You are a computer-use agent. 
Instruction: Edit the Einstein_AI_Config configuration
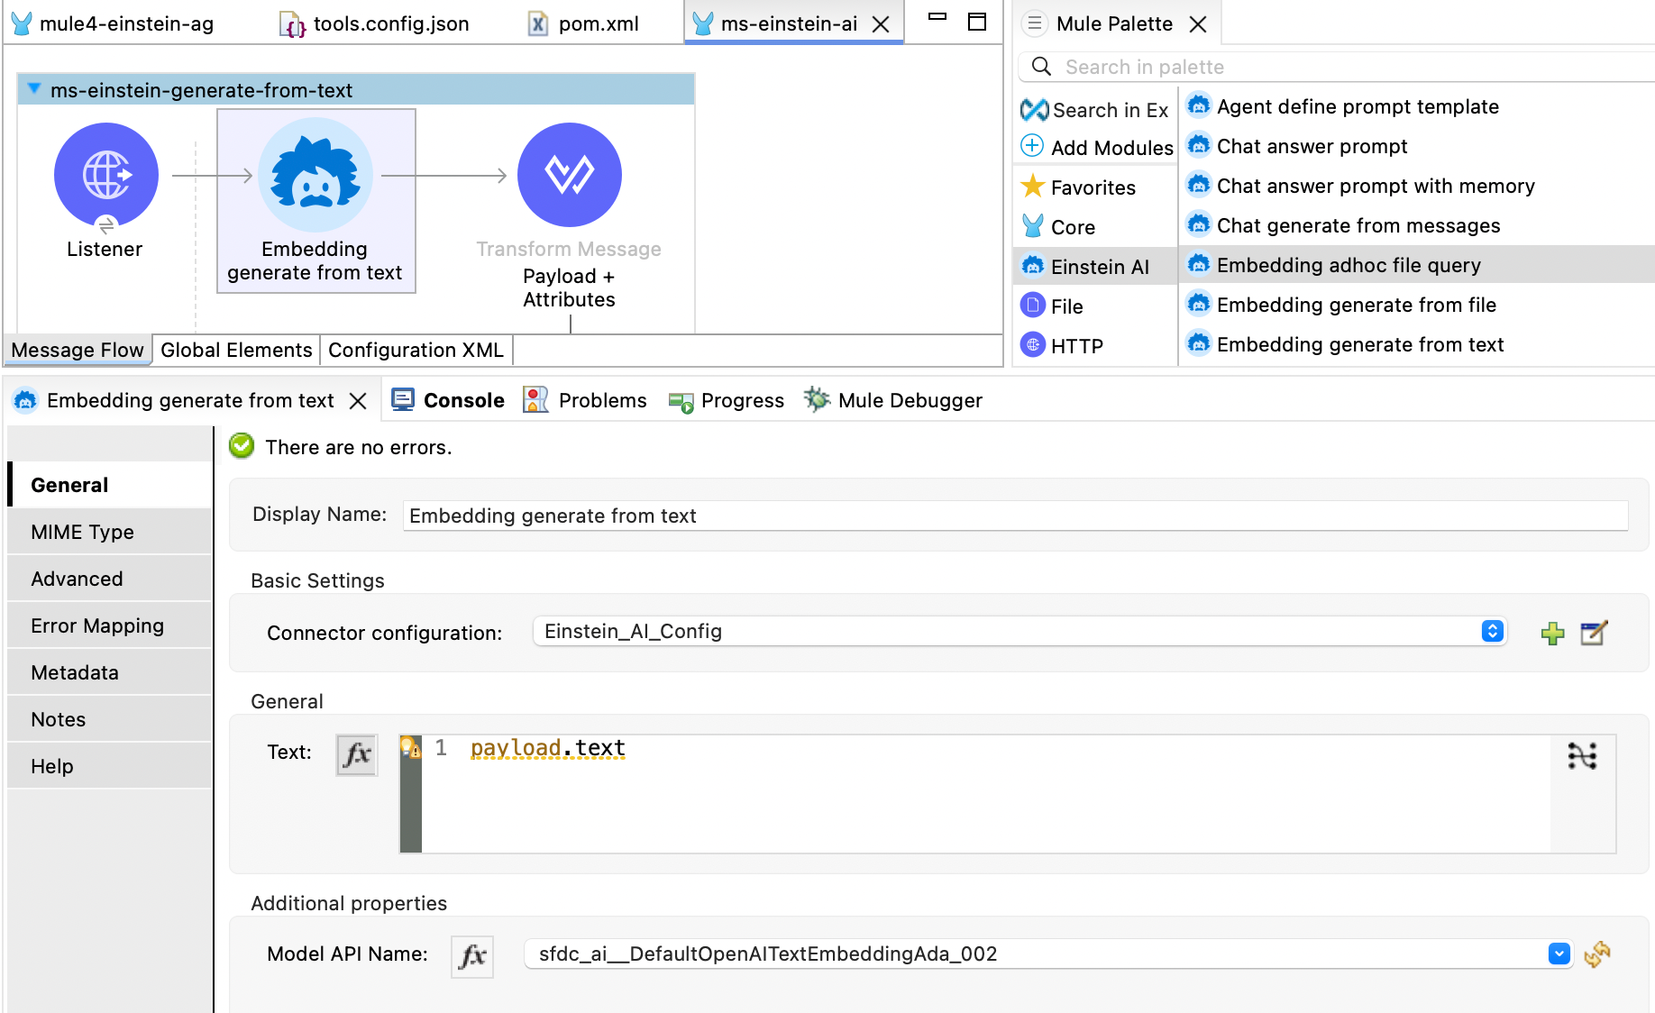pyautogui.click(x=1594, y=634)
